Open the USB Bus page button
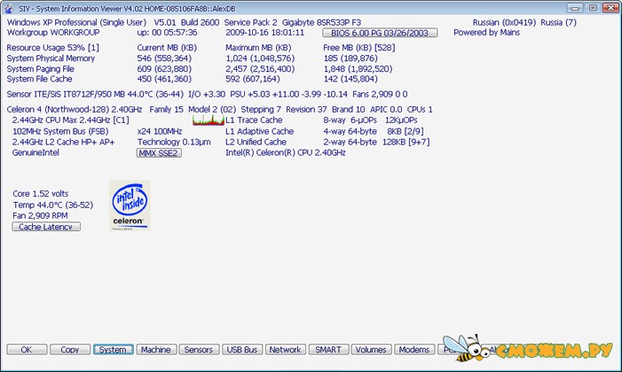The width and height of the screenshot is (622, 372). 242,350
